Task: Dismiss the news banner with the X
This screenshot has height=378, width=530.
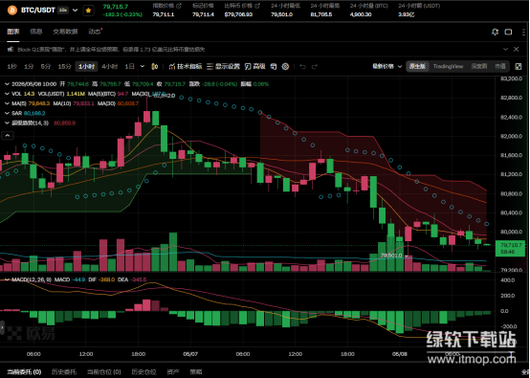Action: click(517, 49)
